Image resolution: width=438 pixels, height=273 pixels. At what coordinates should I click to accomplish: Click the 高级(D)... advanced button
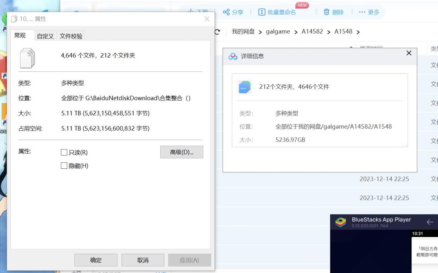click(x=182, y=152)
